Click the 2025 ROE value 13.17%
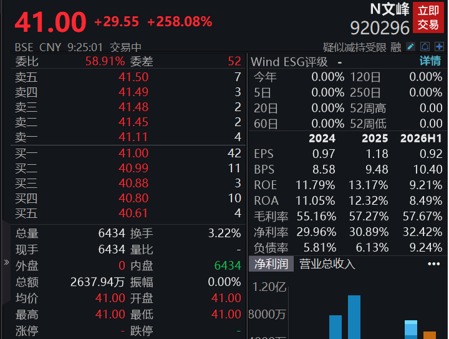 (368, 185)
